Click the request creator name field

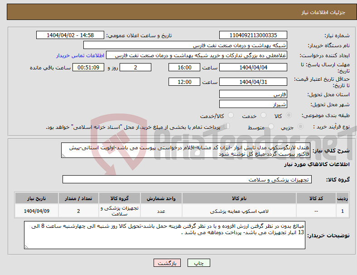click(x=197, y=55)
